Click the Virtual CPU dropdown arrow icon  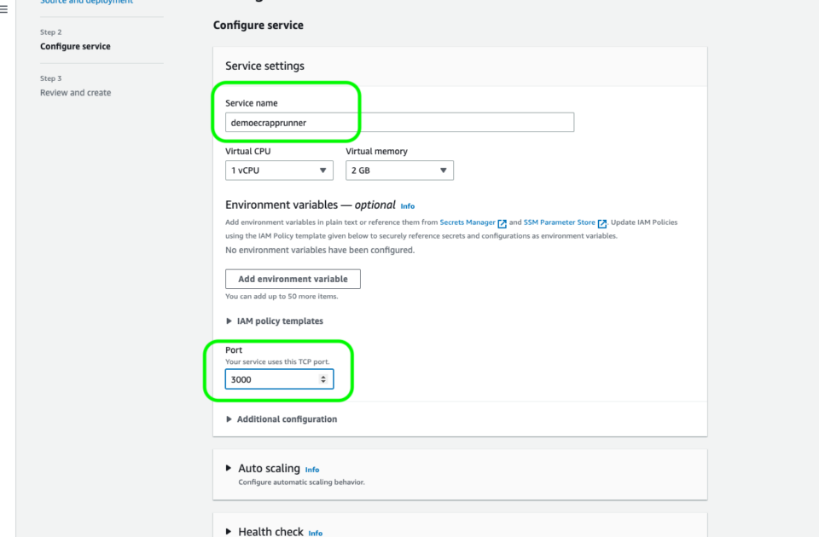[x=323, y=170]
